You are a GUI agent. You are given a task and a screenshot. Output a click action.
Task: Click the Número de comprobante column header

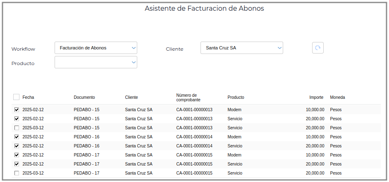coord(188,98)
